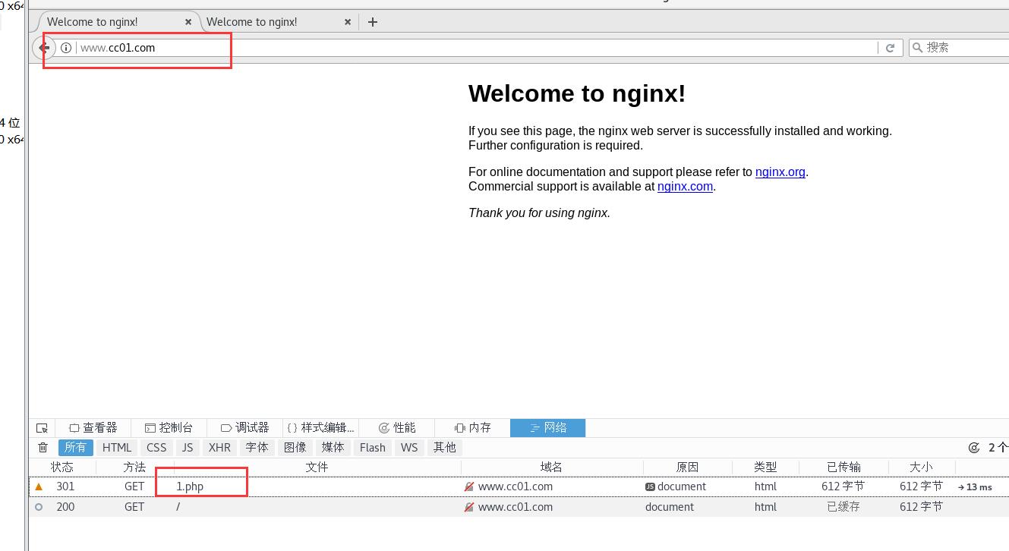Toggle the 字体 fonts filter
The height and width of the screenshot is (551, 1009).
[x=257, y=448]
